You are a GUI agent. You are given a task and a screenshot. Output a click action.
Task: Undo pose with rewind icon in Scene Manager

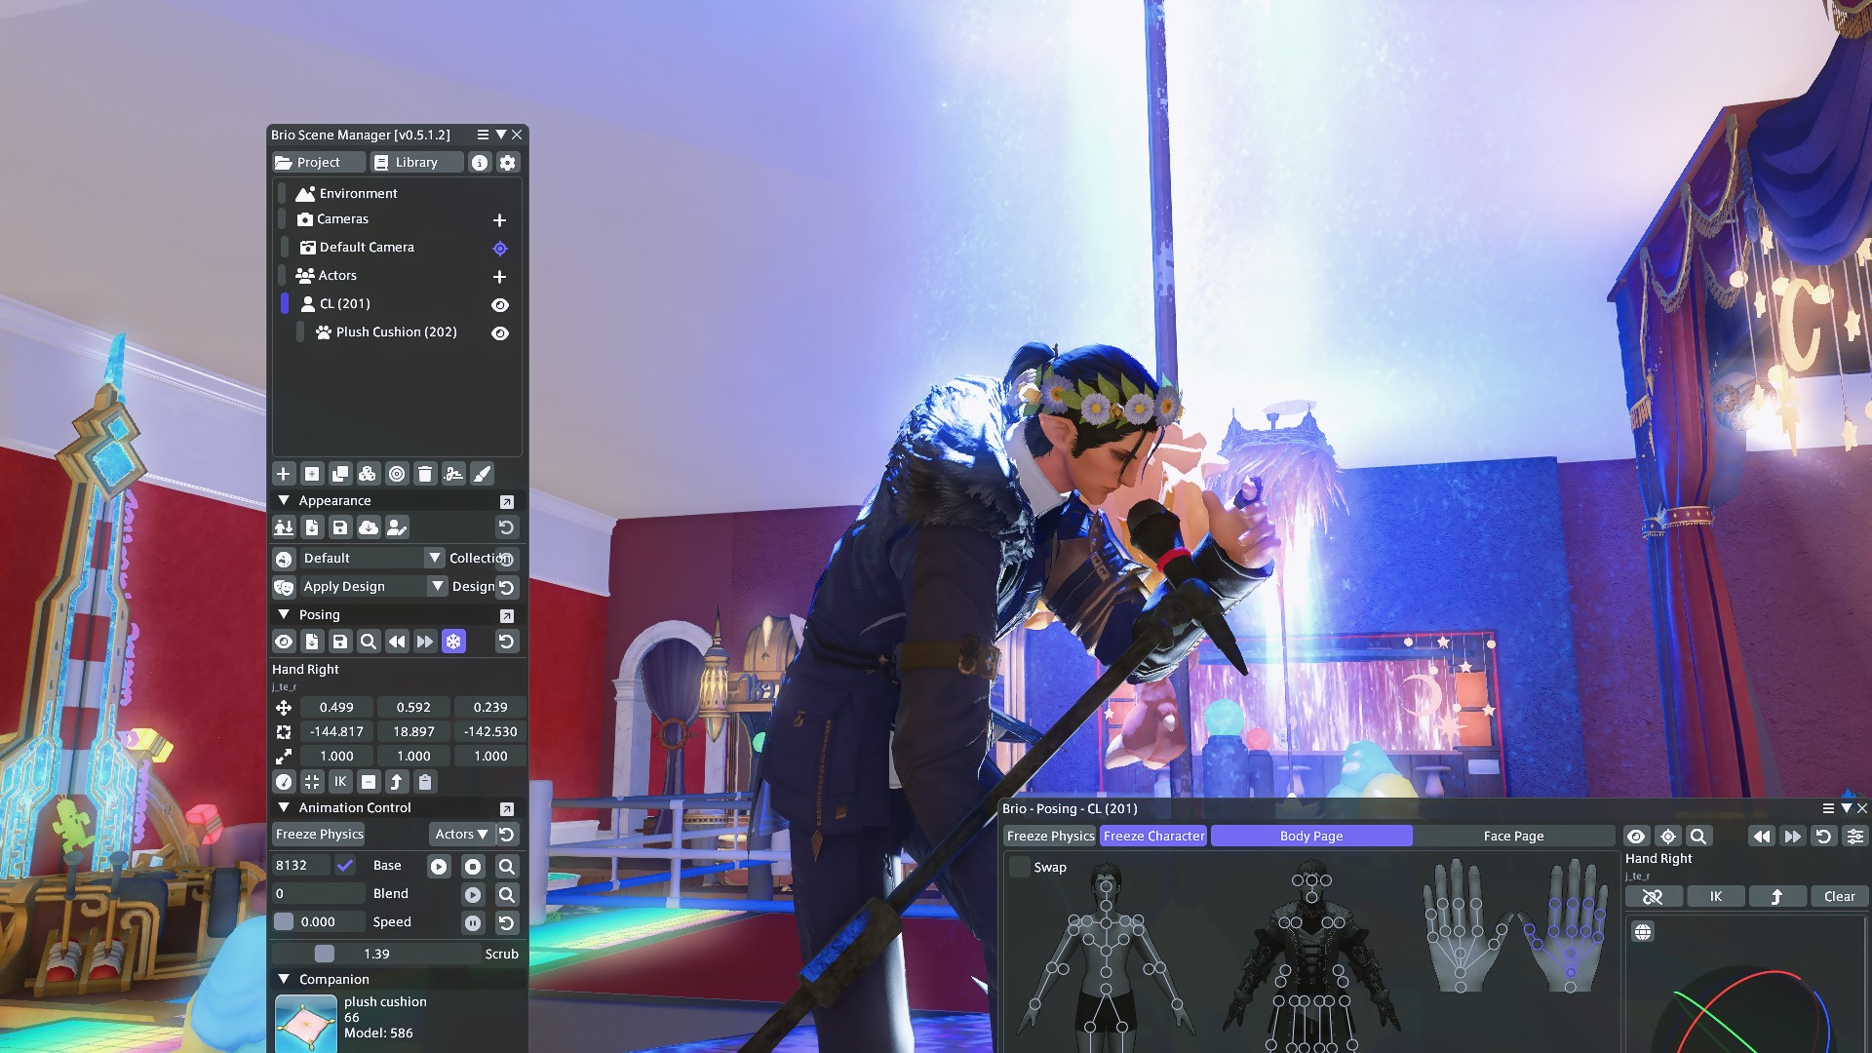tap(397, 642)
